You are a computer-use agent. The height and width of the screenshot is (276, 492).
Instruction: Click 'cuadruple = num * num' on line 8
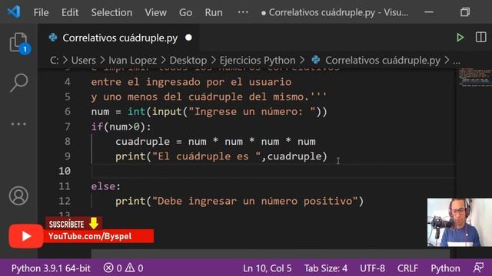[x=179, y=141]
